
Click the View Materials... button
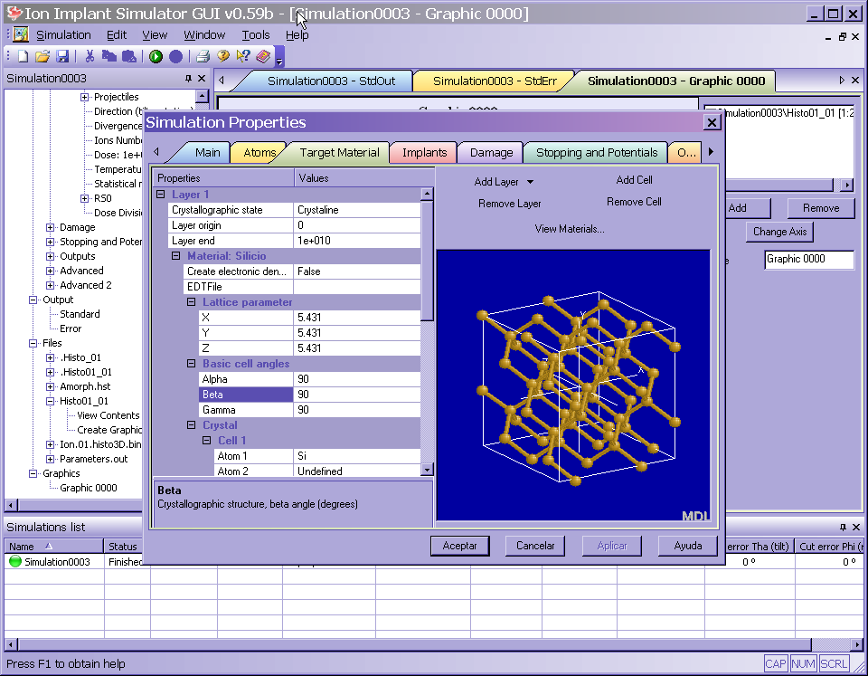(570, 229)
